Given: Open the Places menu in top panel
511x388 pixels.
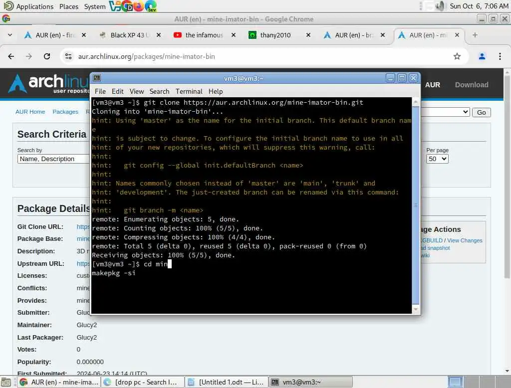Looking at the screenshot, I should coord(69,6).
